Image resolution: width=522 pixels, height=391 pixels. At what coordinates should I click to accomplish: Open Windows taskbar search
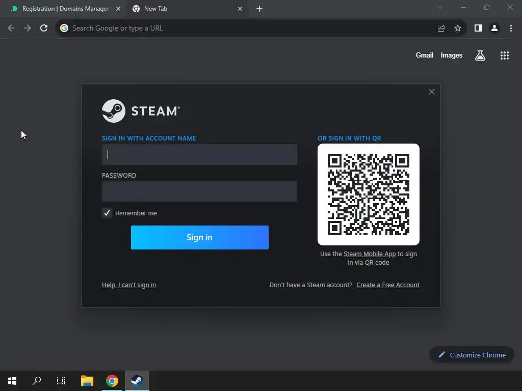[37, 381]
